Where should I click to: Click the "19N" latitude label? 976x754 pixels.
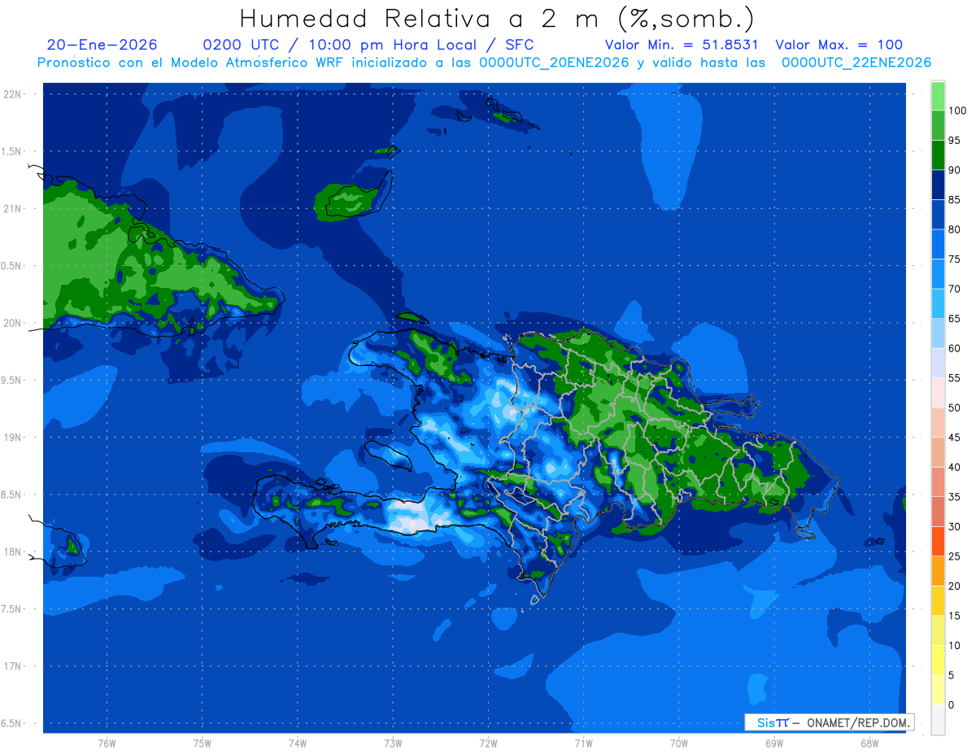(12, 437)
